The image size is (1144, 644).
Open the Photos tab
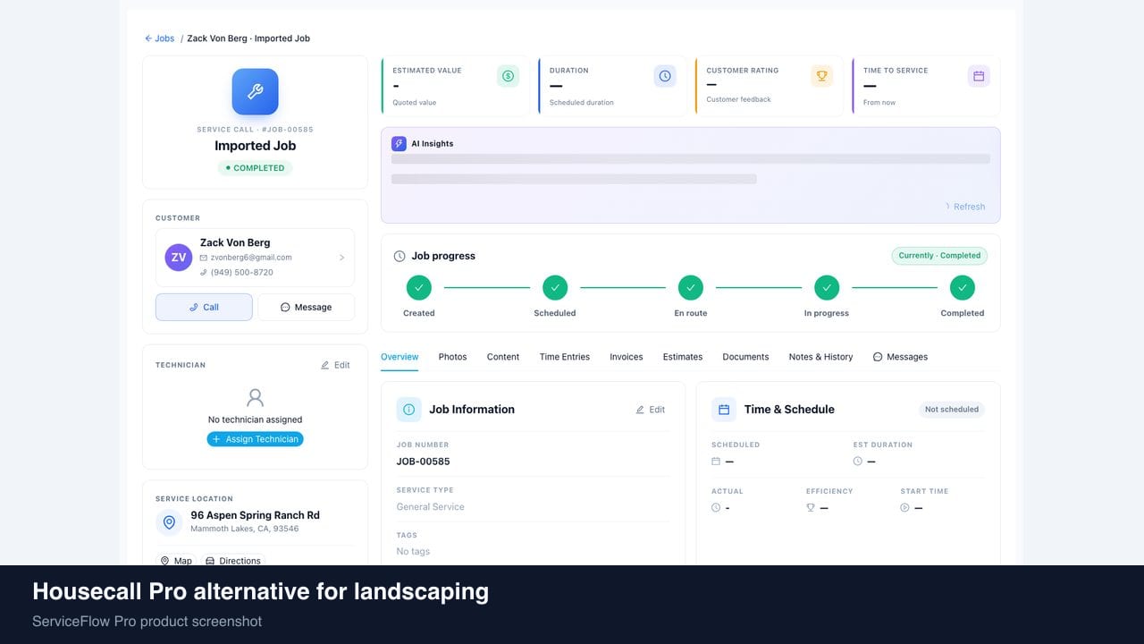click(x=452, y=357)
